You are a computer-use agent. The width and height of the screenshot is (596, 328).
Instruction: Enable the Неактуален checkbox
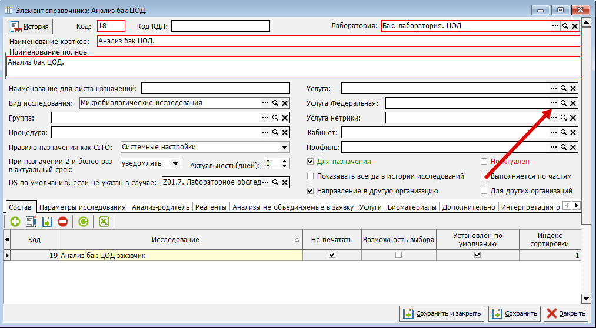click(484, 162)
